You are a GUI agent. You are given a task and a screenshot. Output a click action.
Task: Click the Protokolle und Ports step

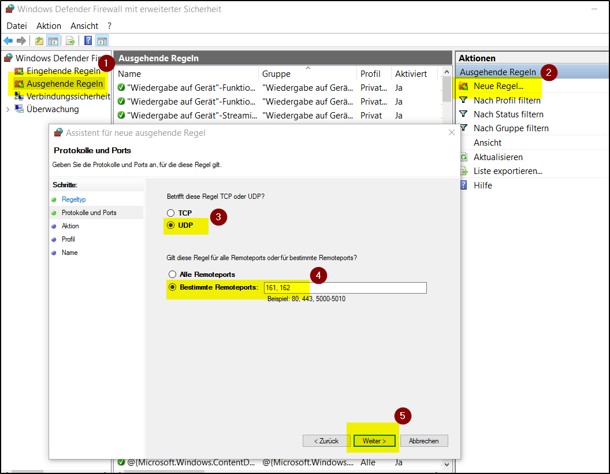click(89, 213)
